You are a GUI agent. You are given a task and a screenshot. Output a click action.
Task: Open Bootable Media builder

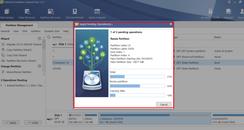210,14
